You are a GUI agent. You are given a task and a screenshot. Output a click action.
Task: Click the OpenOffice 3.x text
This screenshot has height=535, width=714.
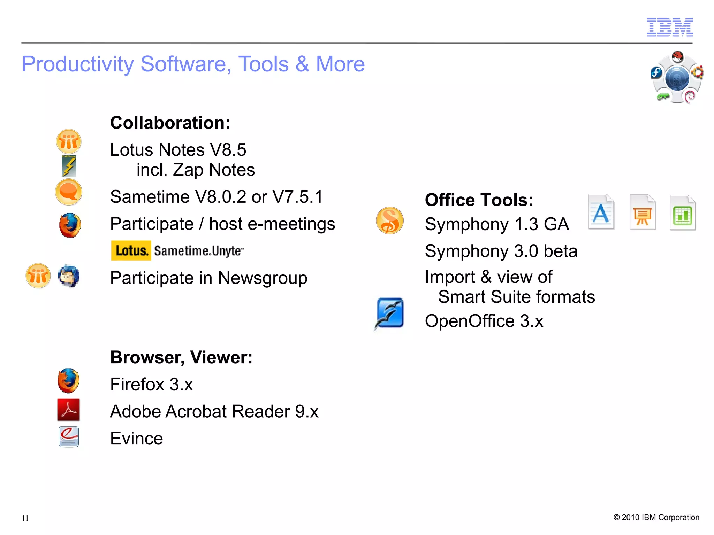484,321
